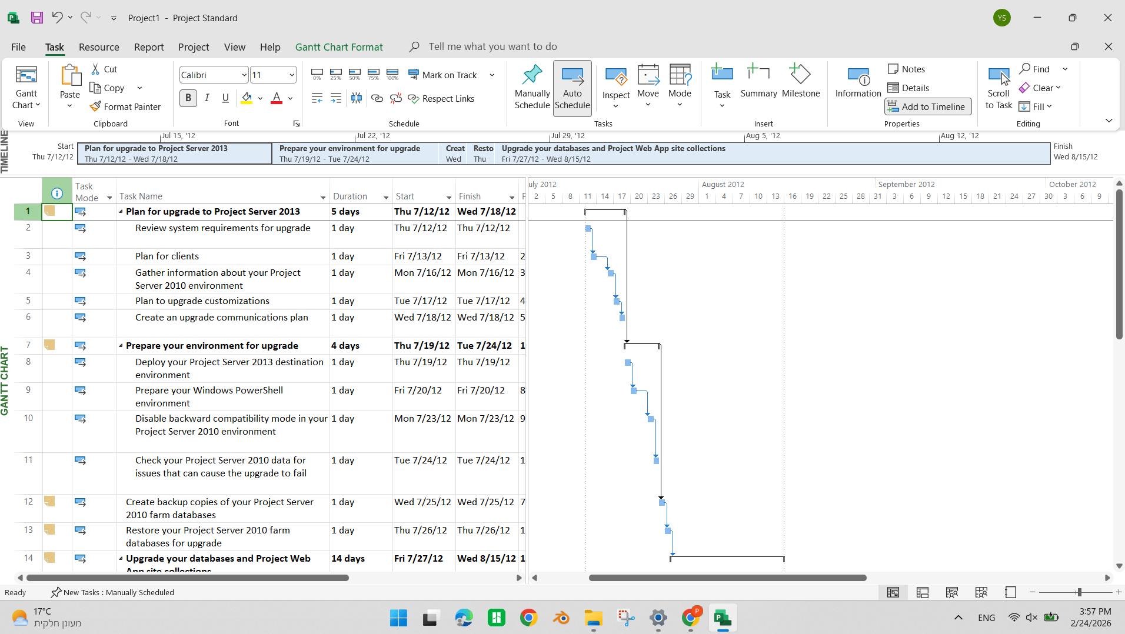Click the Tell me what you want search box
The width and height of the screenshot is (1125, 634).
coord(493,46)
